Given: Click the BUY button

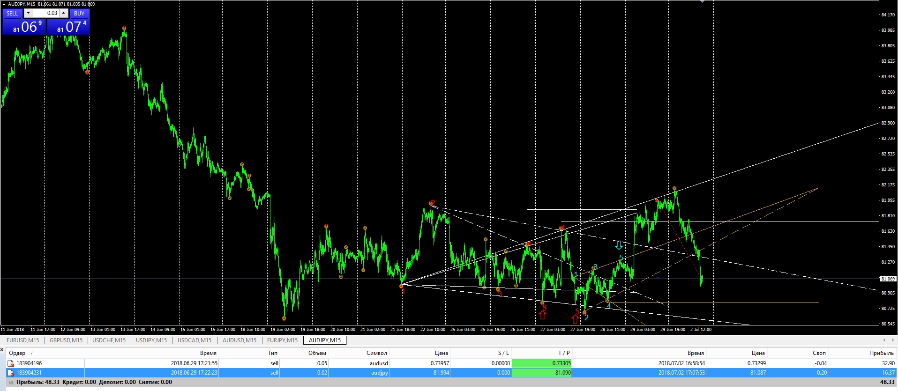Looking at the screenshot, I should click(79, 13).
